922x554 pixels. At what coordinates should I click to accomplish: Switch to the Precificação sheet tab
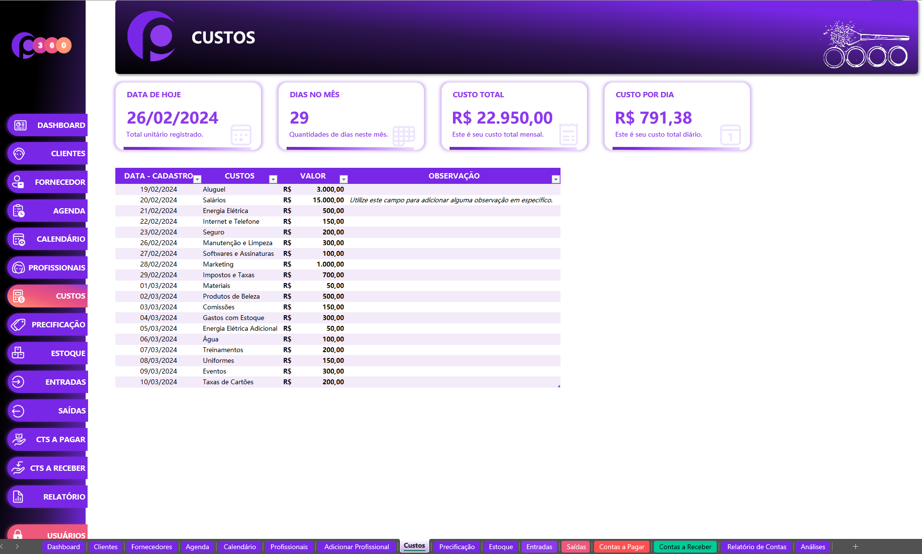[x=456, y=547]
